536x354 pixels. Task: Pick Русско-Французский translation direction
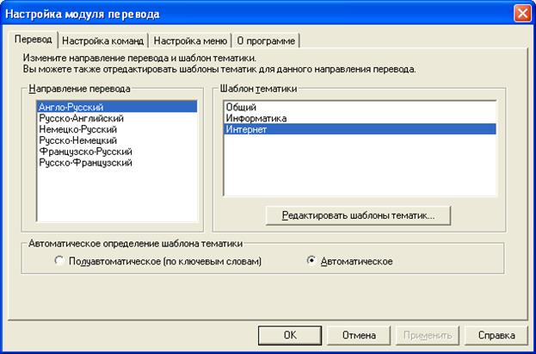click(85, 163)
